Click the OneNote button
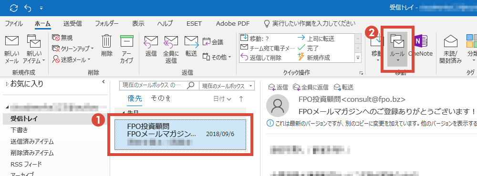477x176 pixels. click(420, 46)
